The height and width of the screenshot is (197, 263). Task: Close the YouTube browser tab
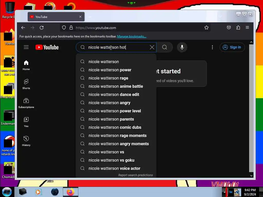(80, 17)
